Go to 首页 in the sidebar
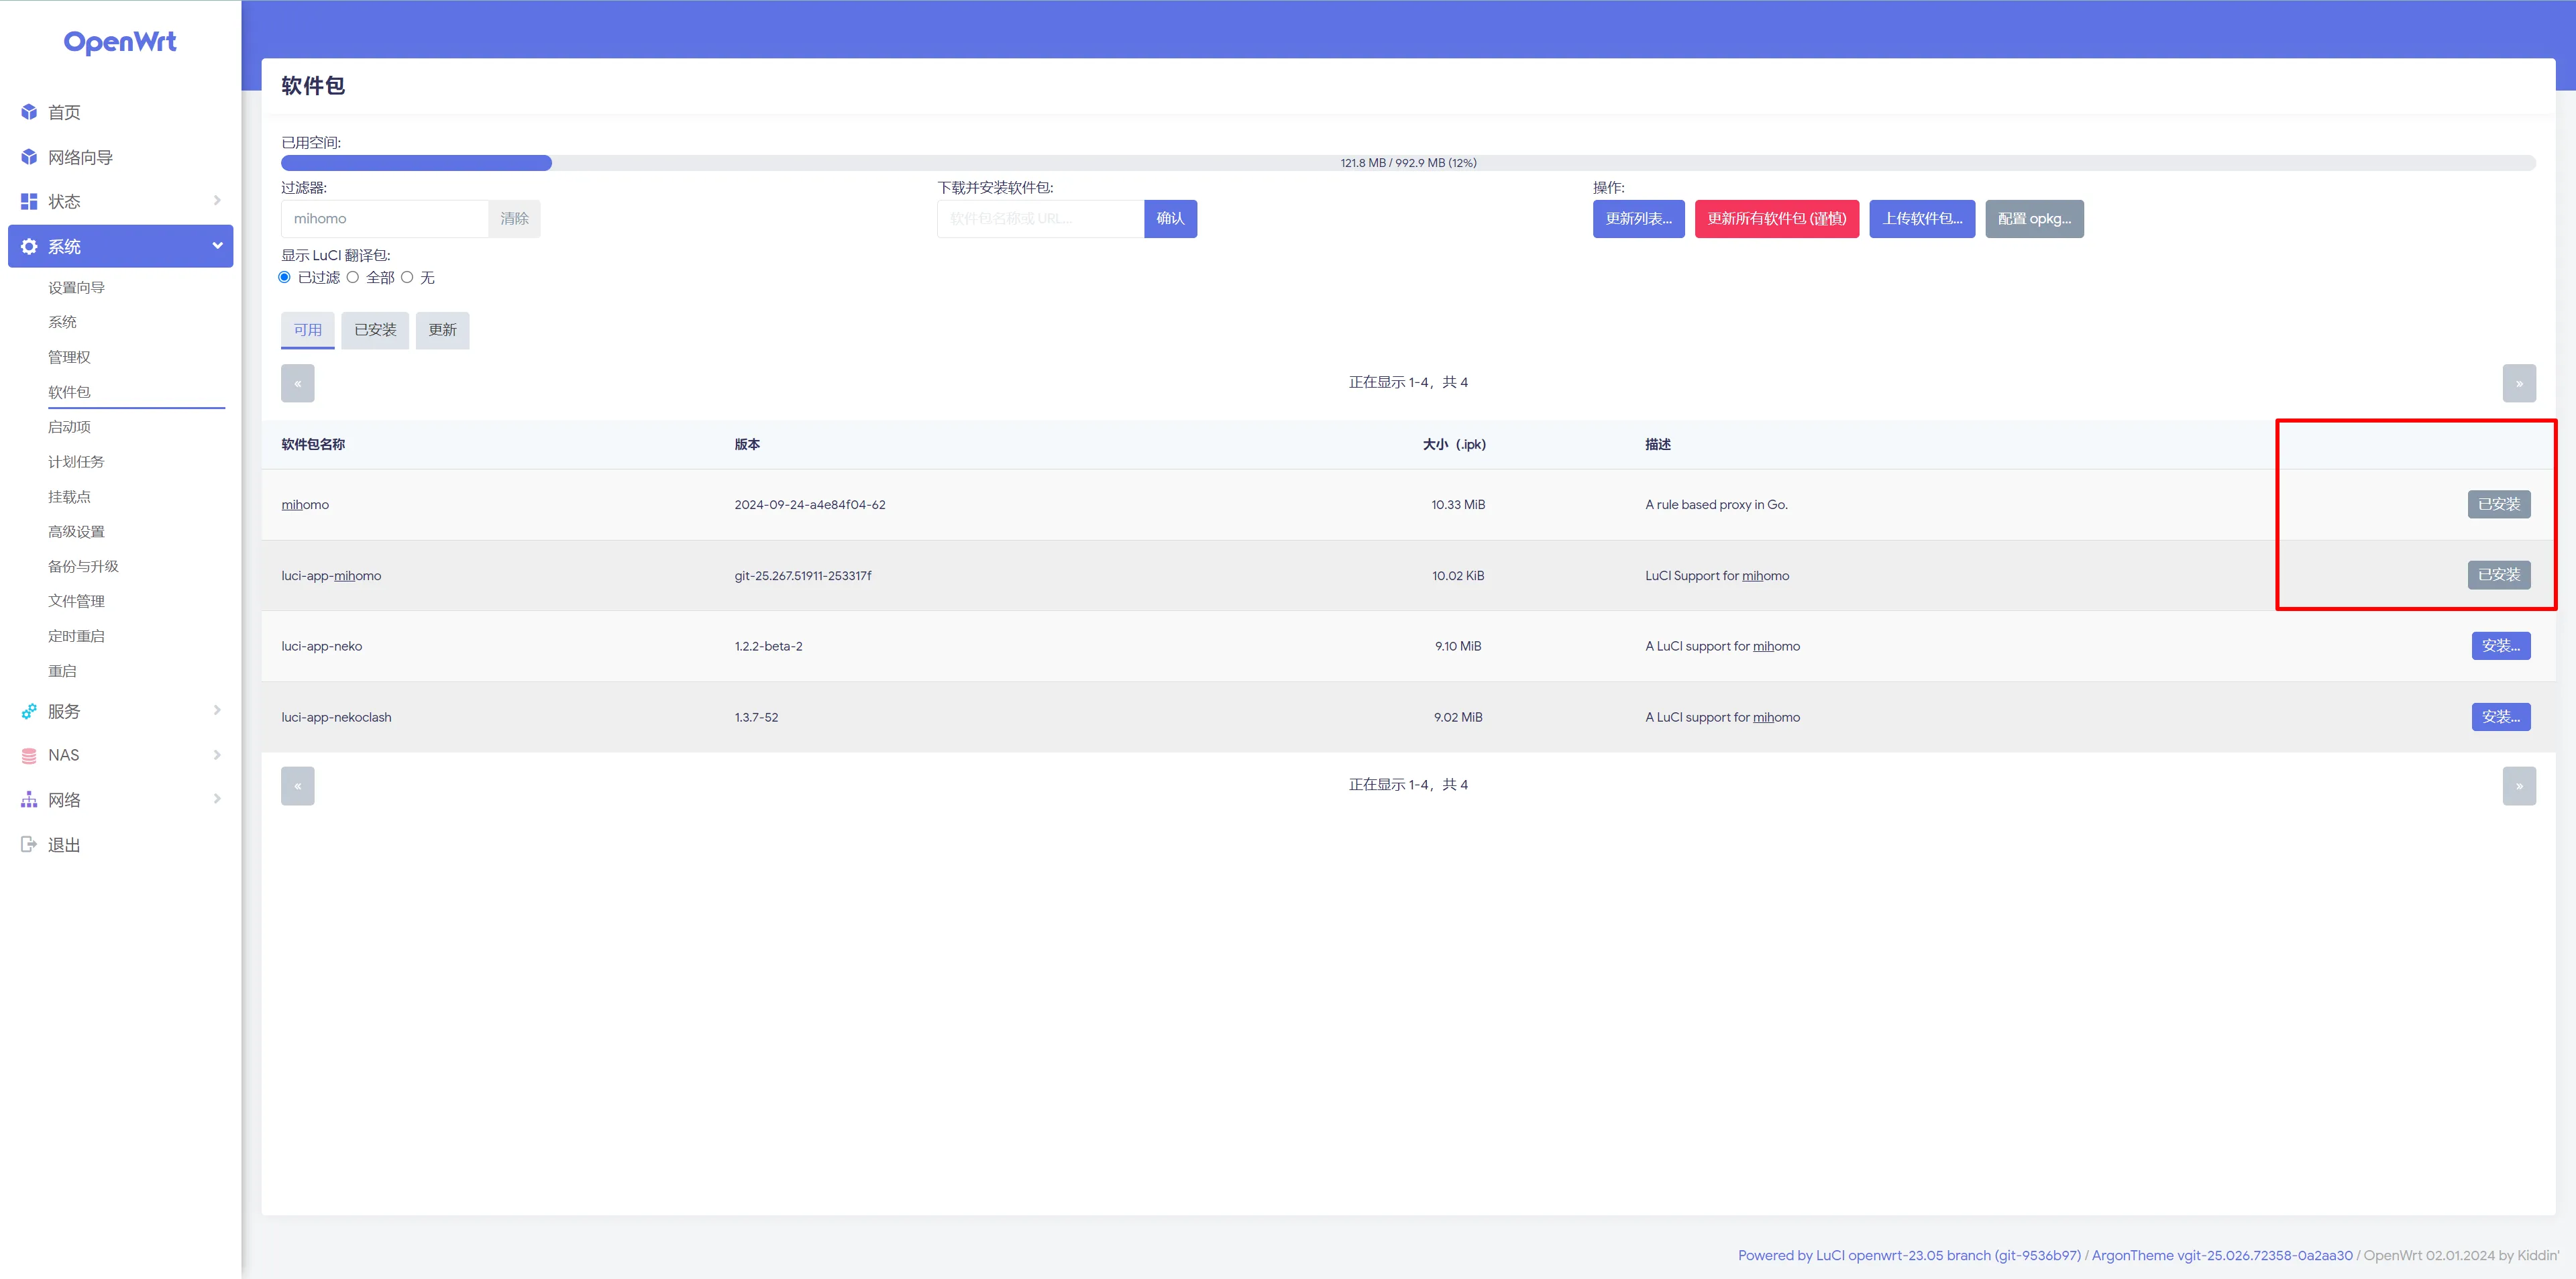 64,112
